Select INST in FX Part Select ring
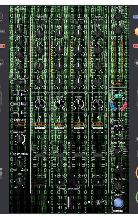Image resolution: width=138 pixels, height=220 pixels. coord(124,106)
